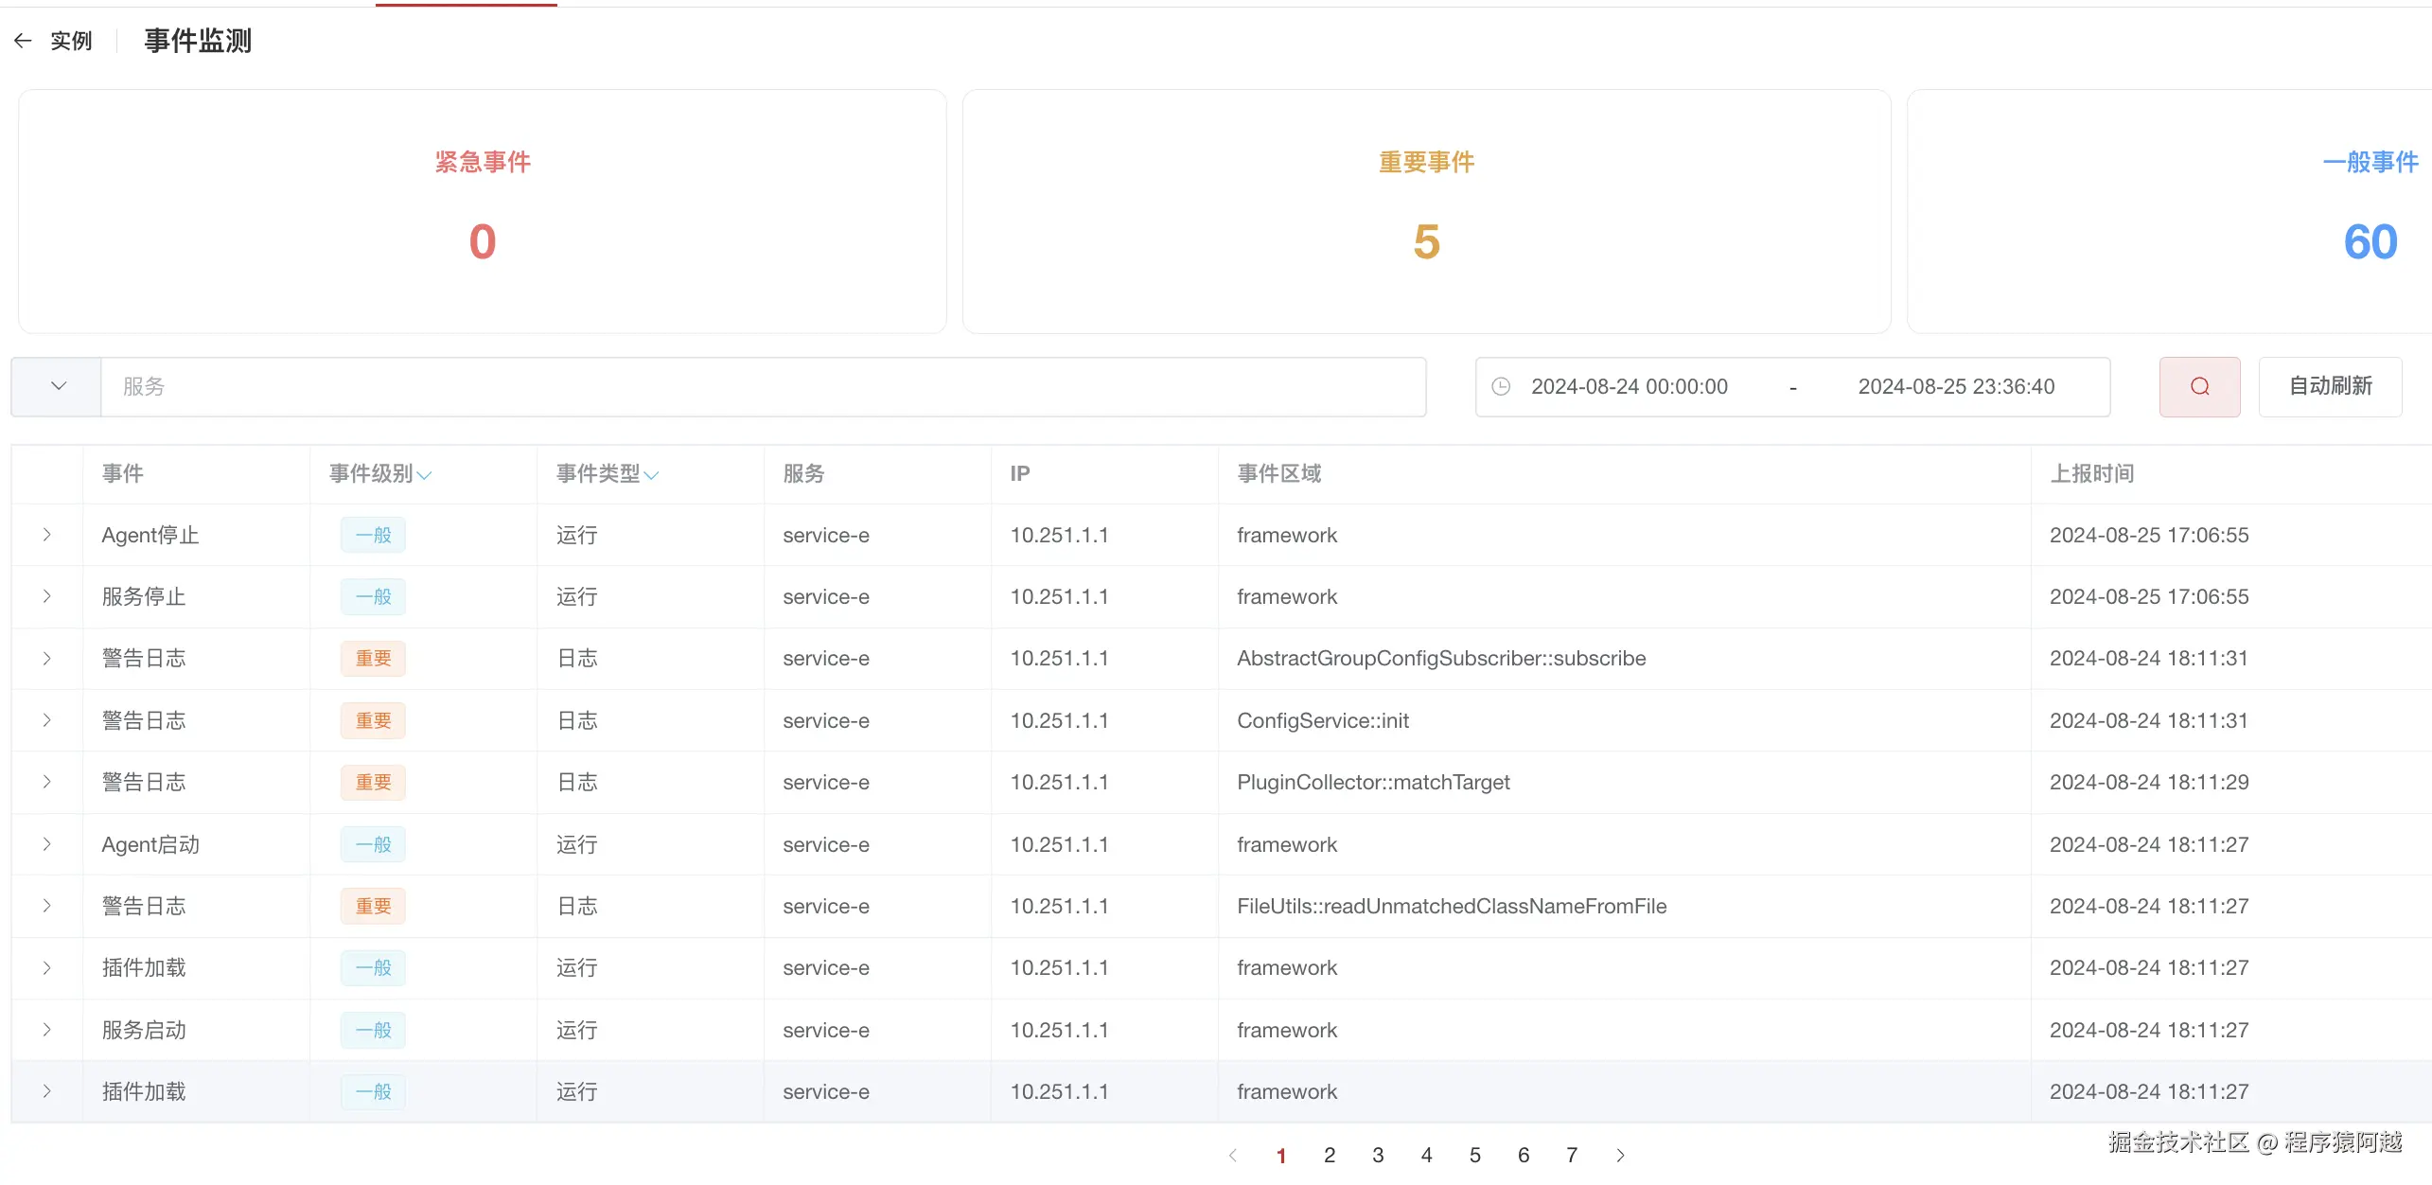The height and width of the screenshot is (1185, 2432).
Task: Click the clock icon in date range field
Action: [1501, 386]
